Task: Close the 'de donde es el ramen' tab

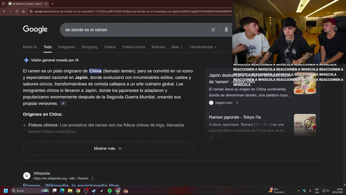Action: 46,4
